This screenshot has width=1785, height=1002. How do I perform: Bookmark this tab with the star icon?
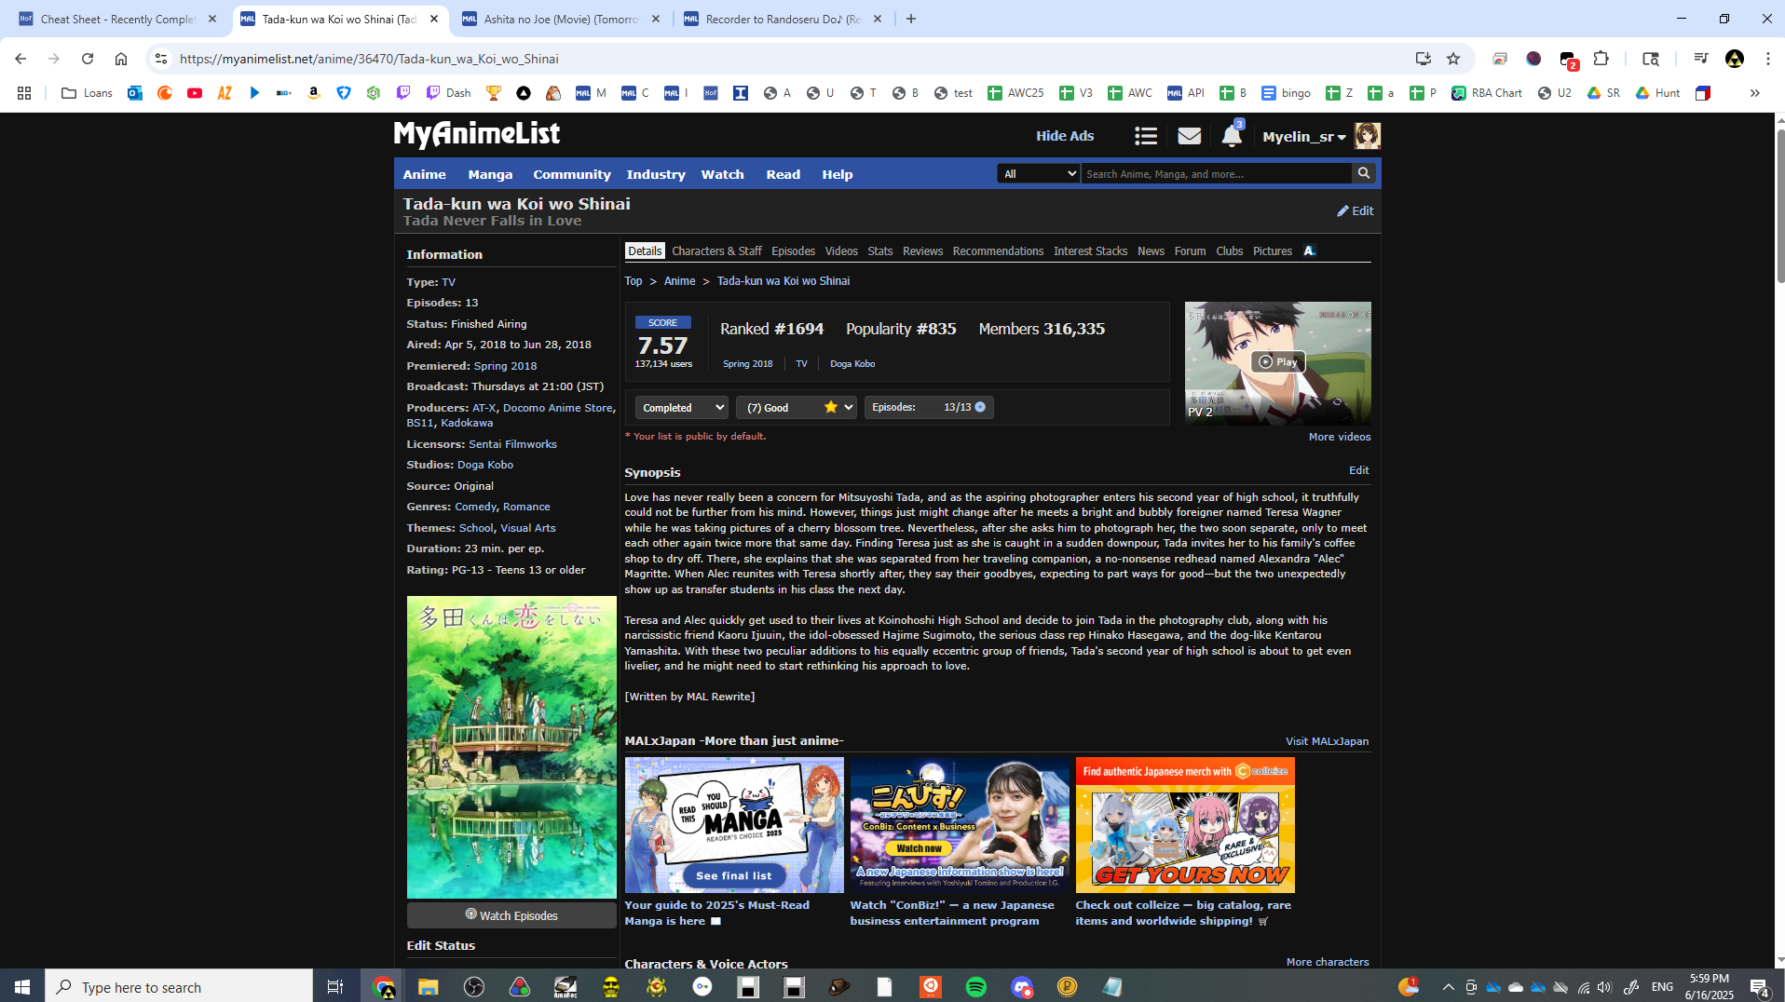tap(1453, 59)
